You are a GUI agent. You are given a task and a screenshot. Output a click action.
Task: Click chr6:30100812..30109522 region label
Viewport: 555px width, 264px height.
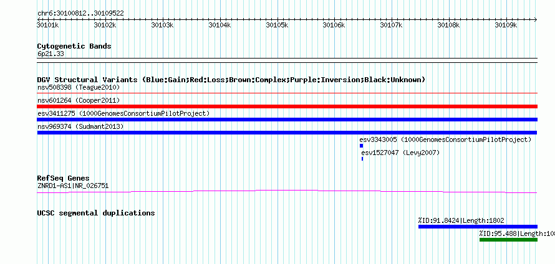80,14
